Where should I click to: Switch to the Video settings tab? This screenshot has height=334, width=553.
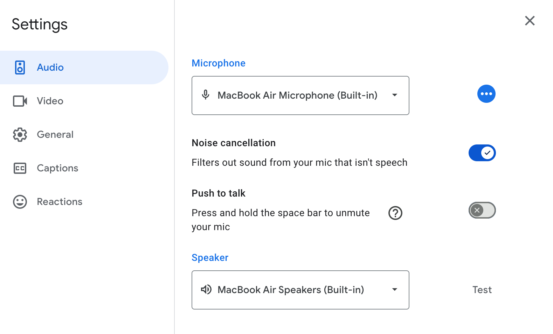(84, 101)
